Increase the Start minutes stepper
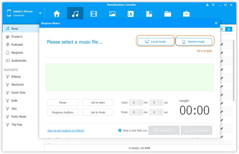 (141, 101)
